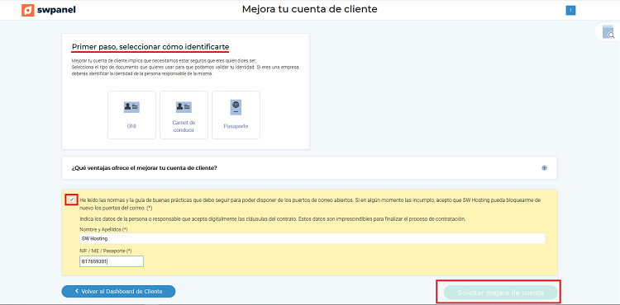Image resolution: width=620 pixels, height=305 pixels.
Task: Click the swpanel logo
Action: (x=49, y=10)
